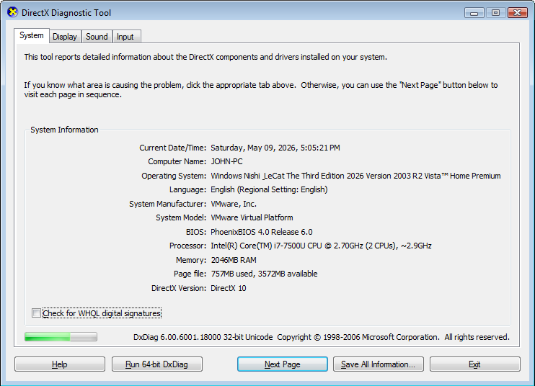This screenshot has width=535, height=386.
Task: Click the Processor value Intel Core i7-7500U
Action: click(321, 246)
